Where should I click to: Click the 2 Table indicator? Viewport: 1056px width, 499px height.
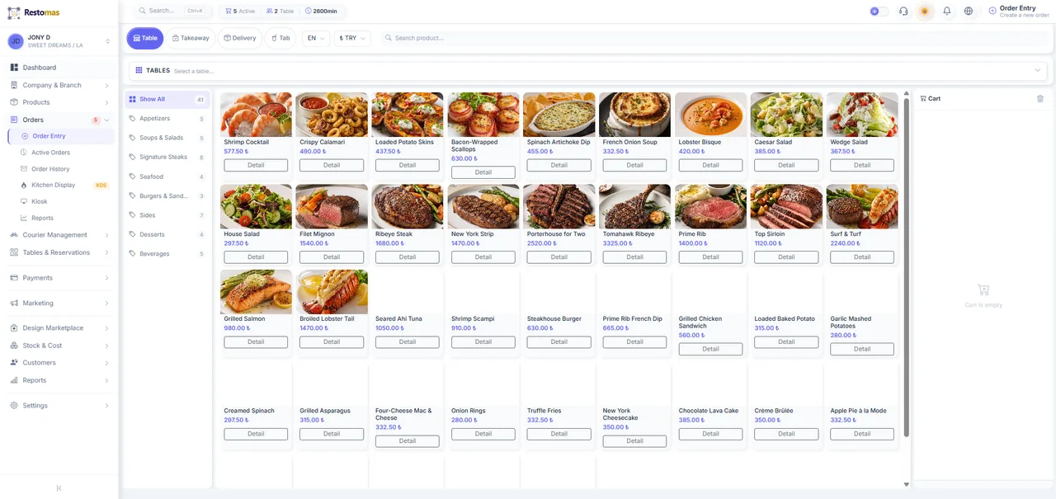280,12
